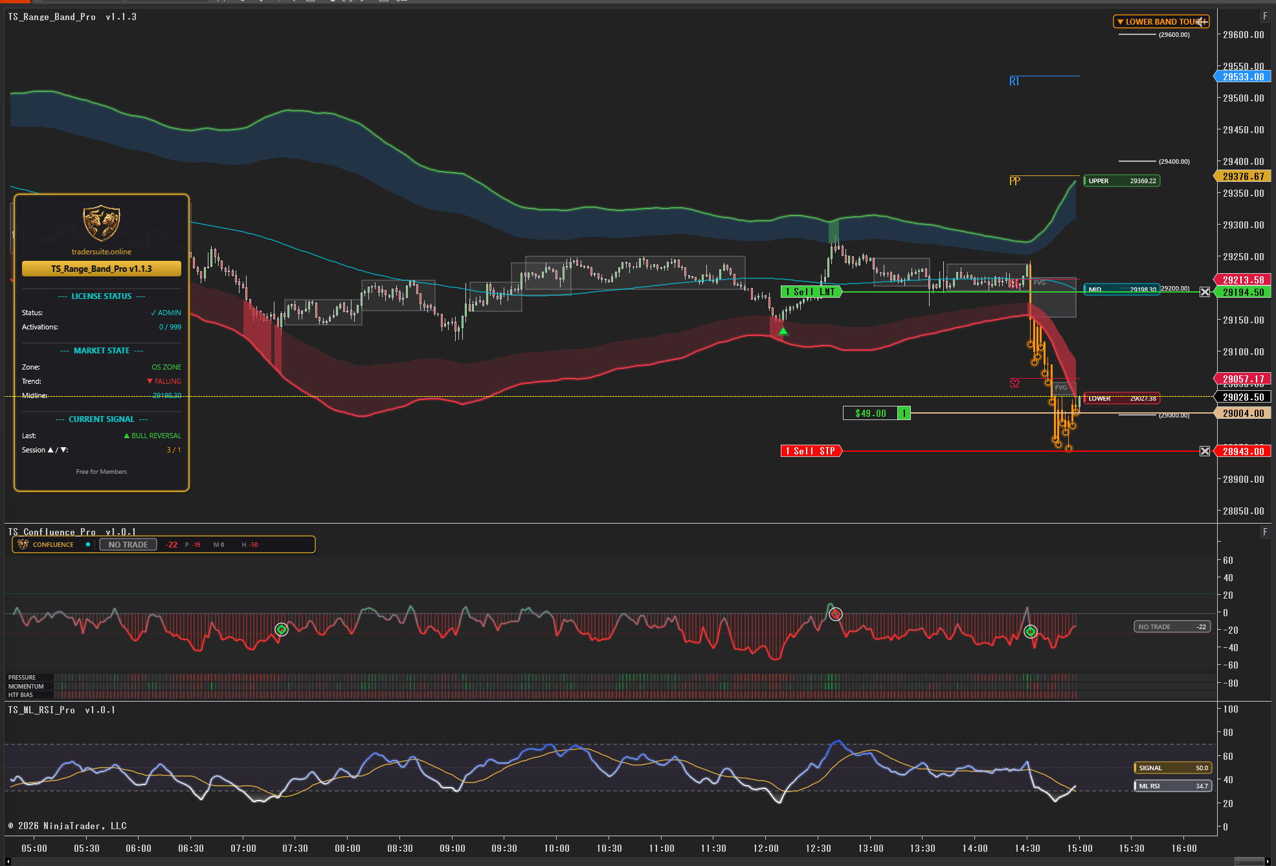Click the green position quantity box
This screenshot has width=1276, height=866.
pyautogui.click(x=904, y=413)
